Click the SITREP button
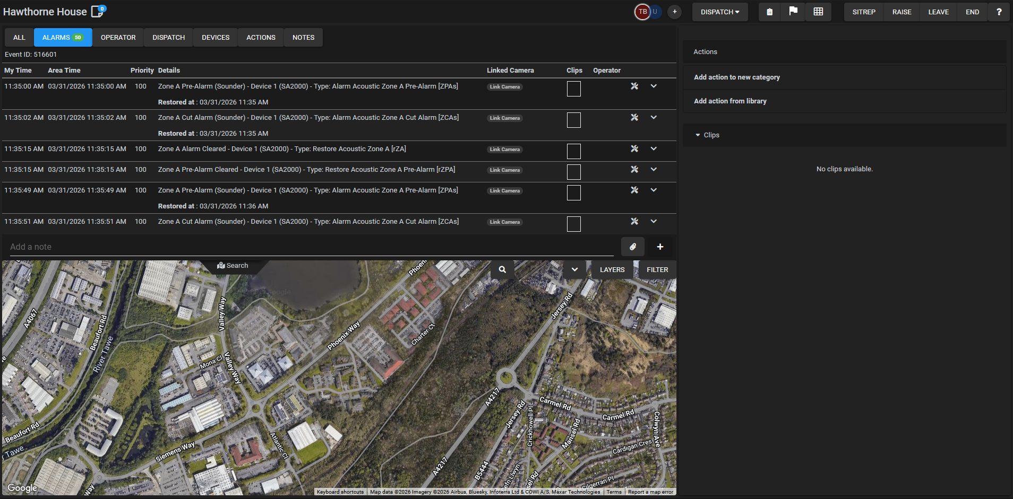 (x=864, y=12)
